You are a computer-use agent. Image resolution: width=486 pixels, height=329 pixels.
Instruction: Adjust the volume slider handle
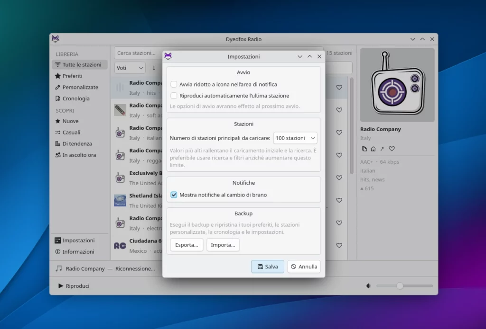click(x=400, y=286)
